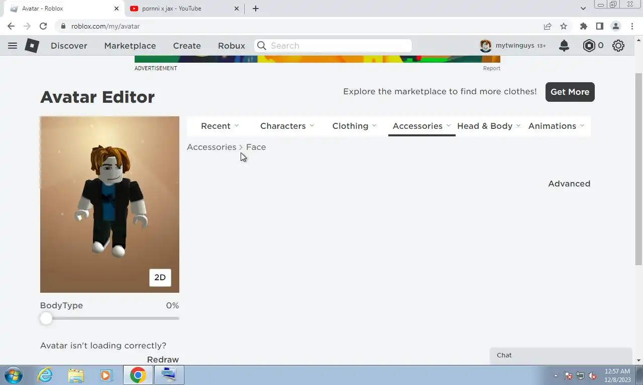643x385 pixels.
Task: Go forward in browser history
Action: pos(27,26)
